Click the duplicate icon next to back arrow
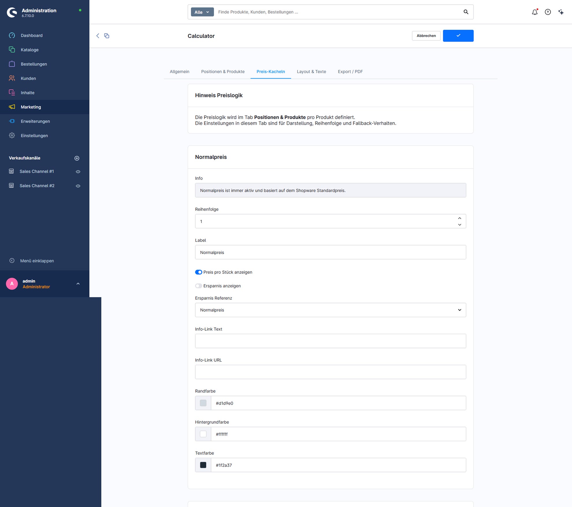The width and height of the screenshot is (572, 507). click(107, 36)
